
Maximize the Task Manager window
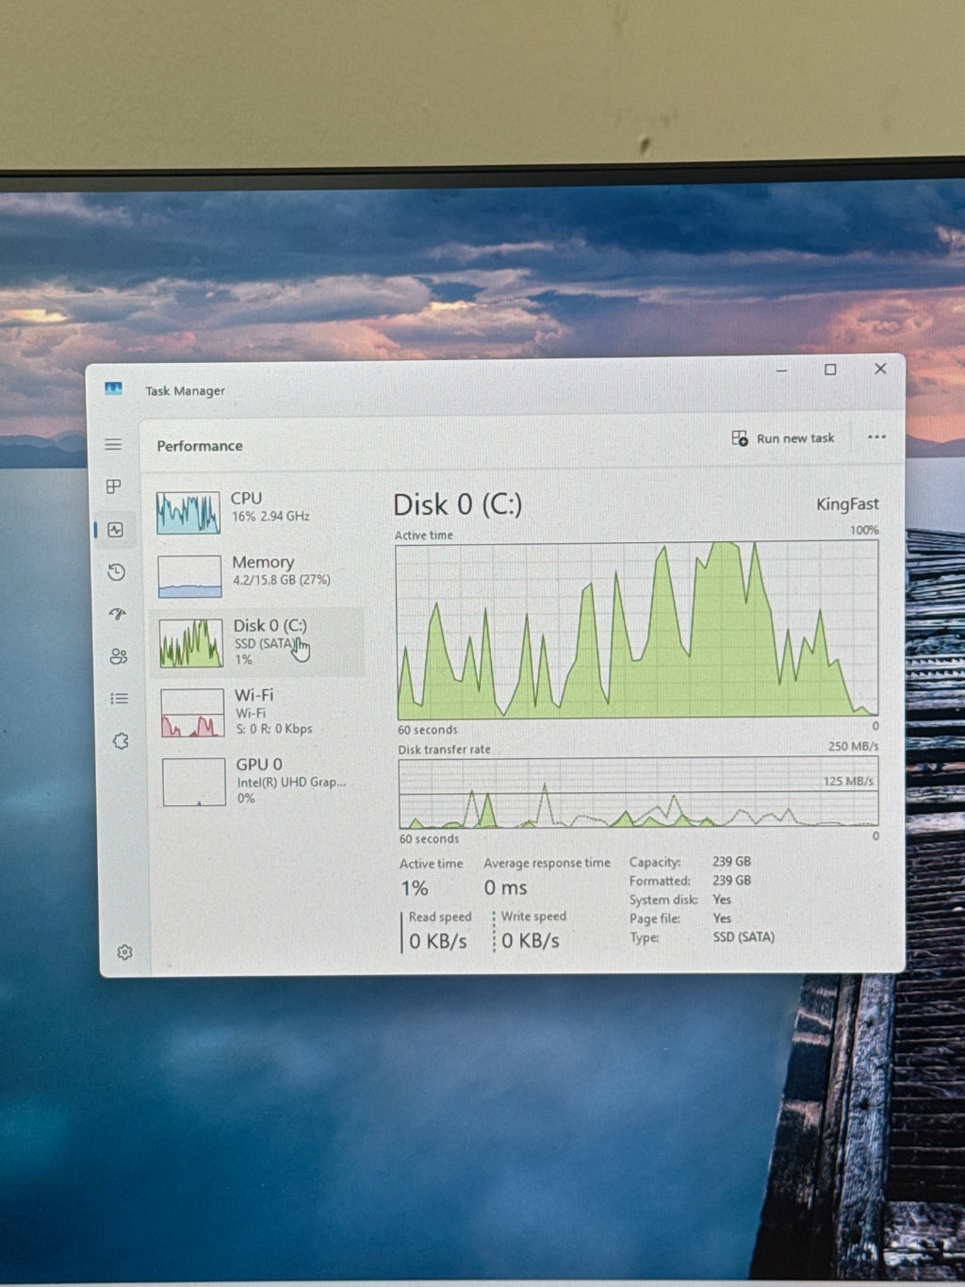point(830,370)
